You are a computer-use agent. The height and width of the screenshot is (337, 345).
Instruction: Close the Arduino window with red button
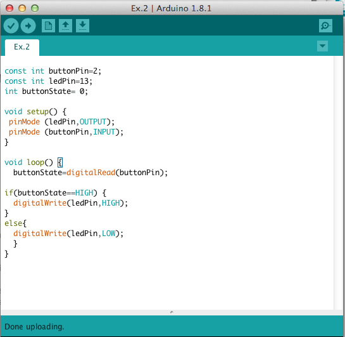[9, 8]
